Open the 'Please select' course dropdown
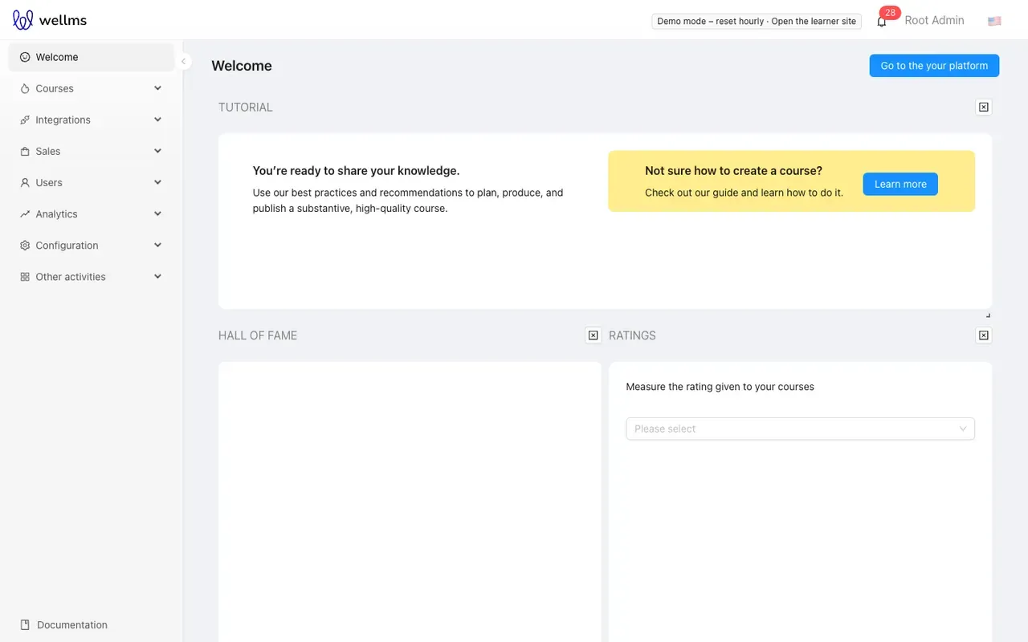 (x=800, y=429)
